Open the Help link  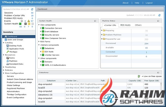137,3
